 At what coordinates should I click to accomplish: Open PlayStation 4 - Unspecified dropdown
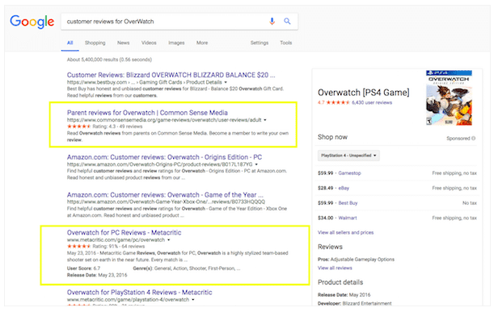click(348, 156)
